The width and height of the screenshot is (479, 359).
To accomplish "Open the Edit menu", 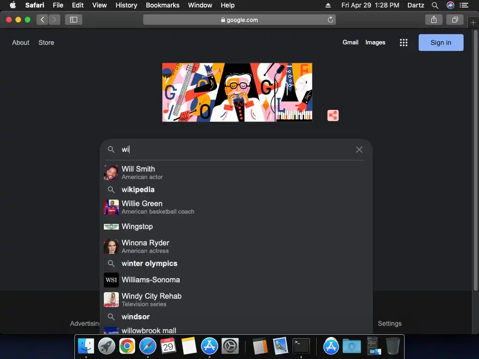I will (78, 5).
